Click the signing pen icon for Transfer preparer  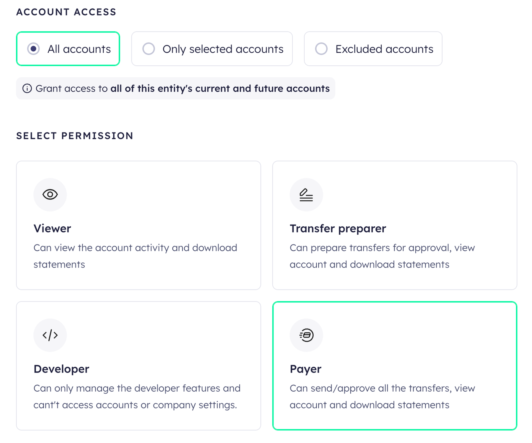(x=306, y=194)
